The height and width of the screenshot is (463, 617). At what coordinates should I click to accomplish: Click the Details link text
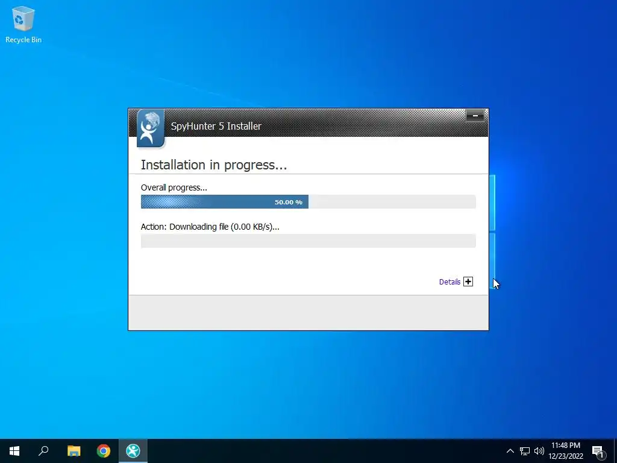(449, 282)
